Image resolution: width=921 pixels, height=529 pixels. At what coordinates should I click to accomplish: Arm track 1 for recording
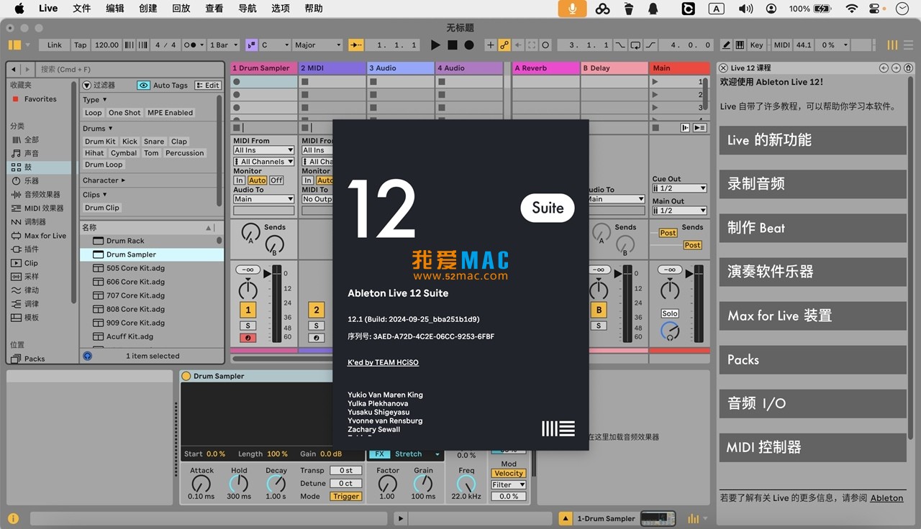click(248, 338)
